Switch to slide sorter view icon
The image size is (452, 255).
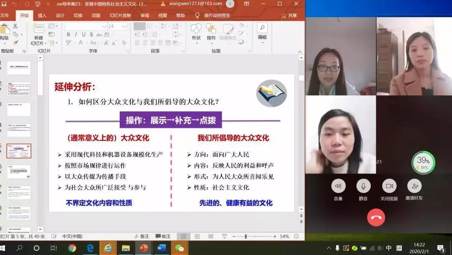click(197, 237)
